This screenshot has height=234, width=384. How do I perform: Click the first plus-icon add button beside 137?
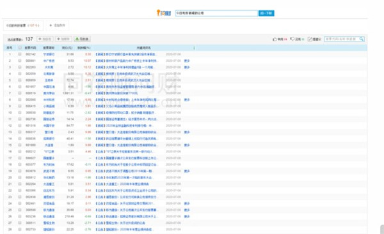(x=45, y=39)
